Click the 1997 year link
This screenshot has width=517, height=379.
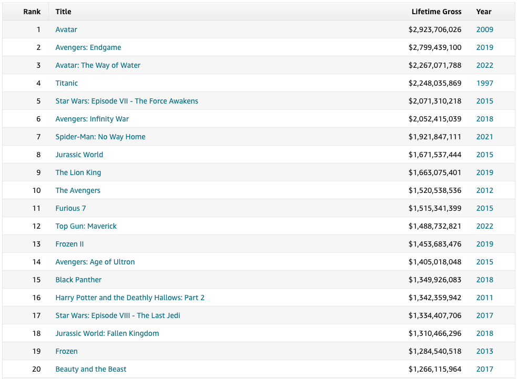pyautogui.click(x=485, y=83)
